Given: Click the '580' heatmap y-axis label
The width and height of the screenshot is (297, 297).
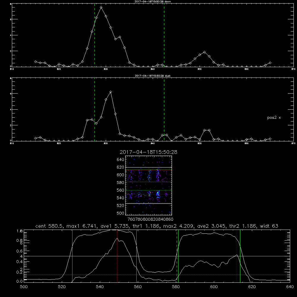Looking at the screenshot, I should click(x=120, y=182).
